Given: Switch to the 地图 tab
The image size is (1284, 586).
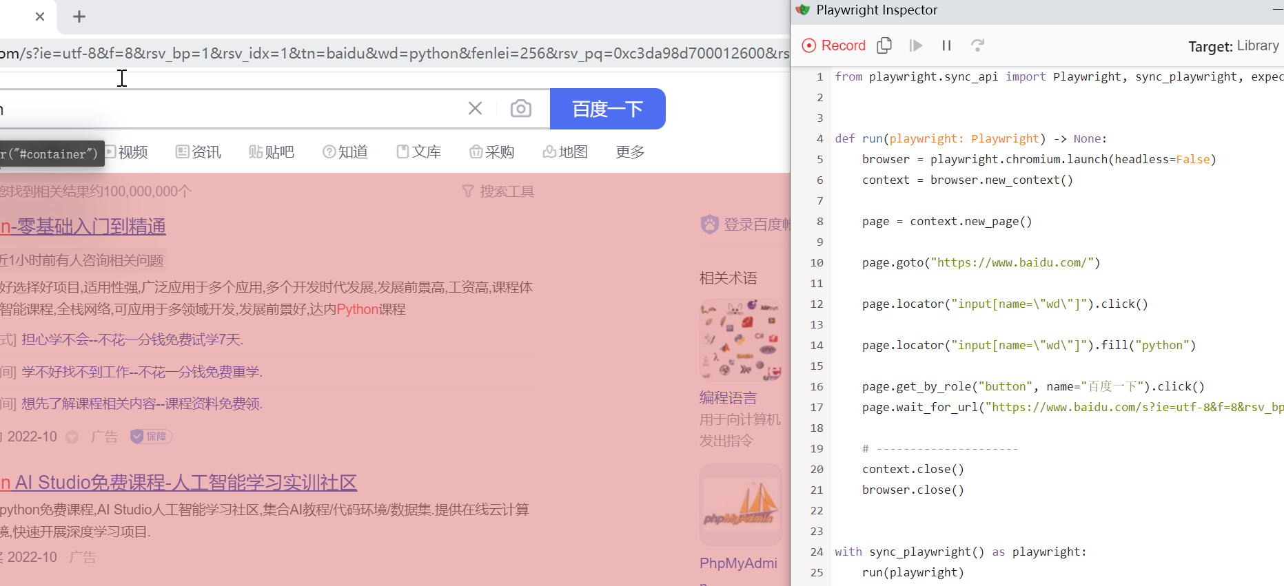Looking at the screenshot, I should click(x=565, y=151).
